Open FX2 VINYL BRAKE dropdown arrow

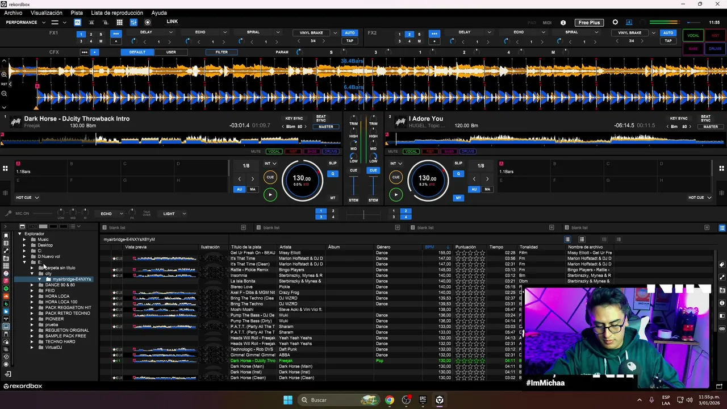pyautogui.click(x=653, y=33)
